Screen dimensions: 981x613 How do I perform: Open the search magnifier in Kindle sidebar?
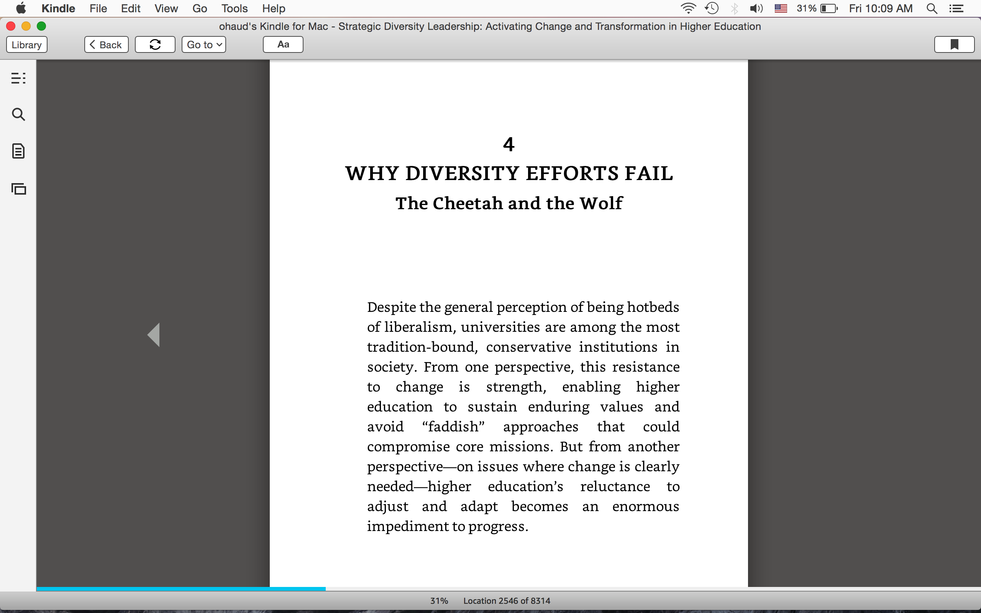pyautogui.click(x=18, y=114)
